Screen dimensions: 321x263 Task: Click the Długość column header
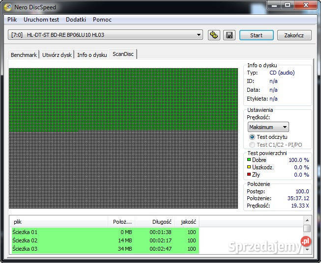(x=155, y=222)
